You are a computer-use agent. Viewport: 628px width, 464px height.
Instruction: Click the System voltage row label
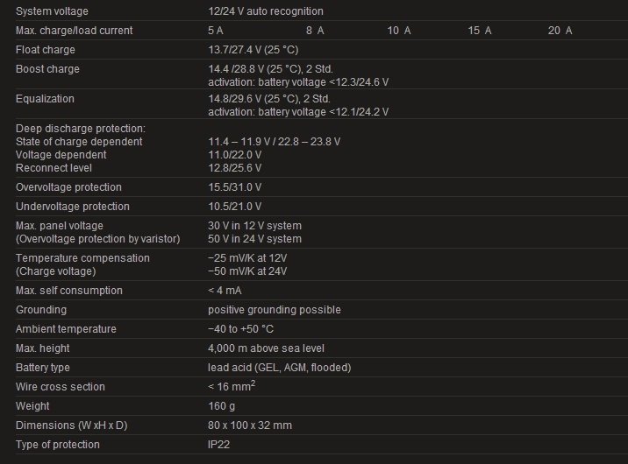coord(52,11)
